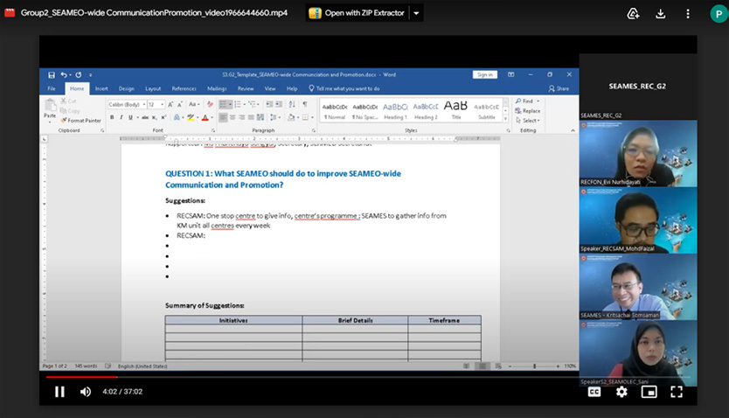
Task: Decrease font size with Shrink Font
Action: click(x=179, y=105)
